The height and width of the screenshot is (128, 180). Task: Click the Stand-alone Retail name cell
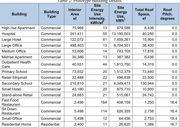(x=19, y=95)
